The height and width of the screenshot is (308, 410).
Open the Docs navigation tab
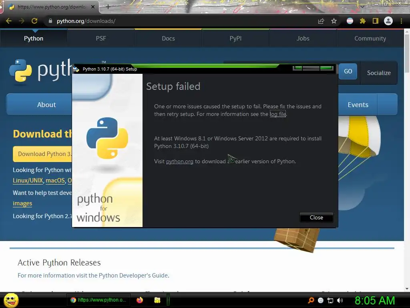(168, 38)
